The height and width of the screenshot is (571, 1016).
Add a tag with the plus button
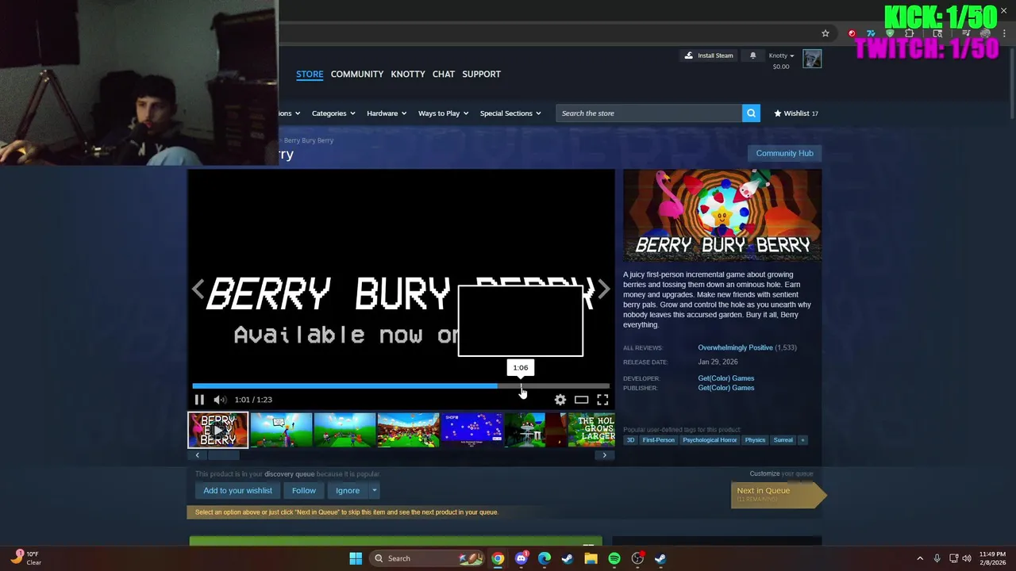click(x=802, y=440)
